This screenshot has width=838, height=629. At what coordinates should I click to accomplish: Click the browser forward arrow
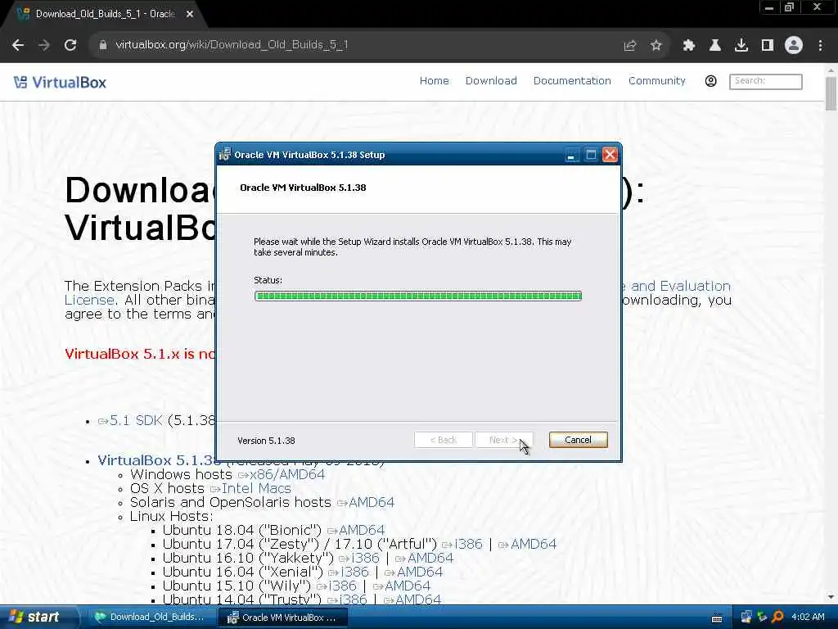pyautogui.click(x=44, y=45)
